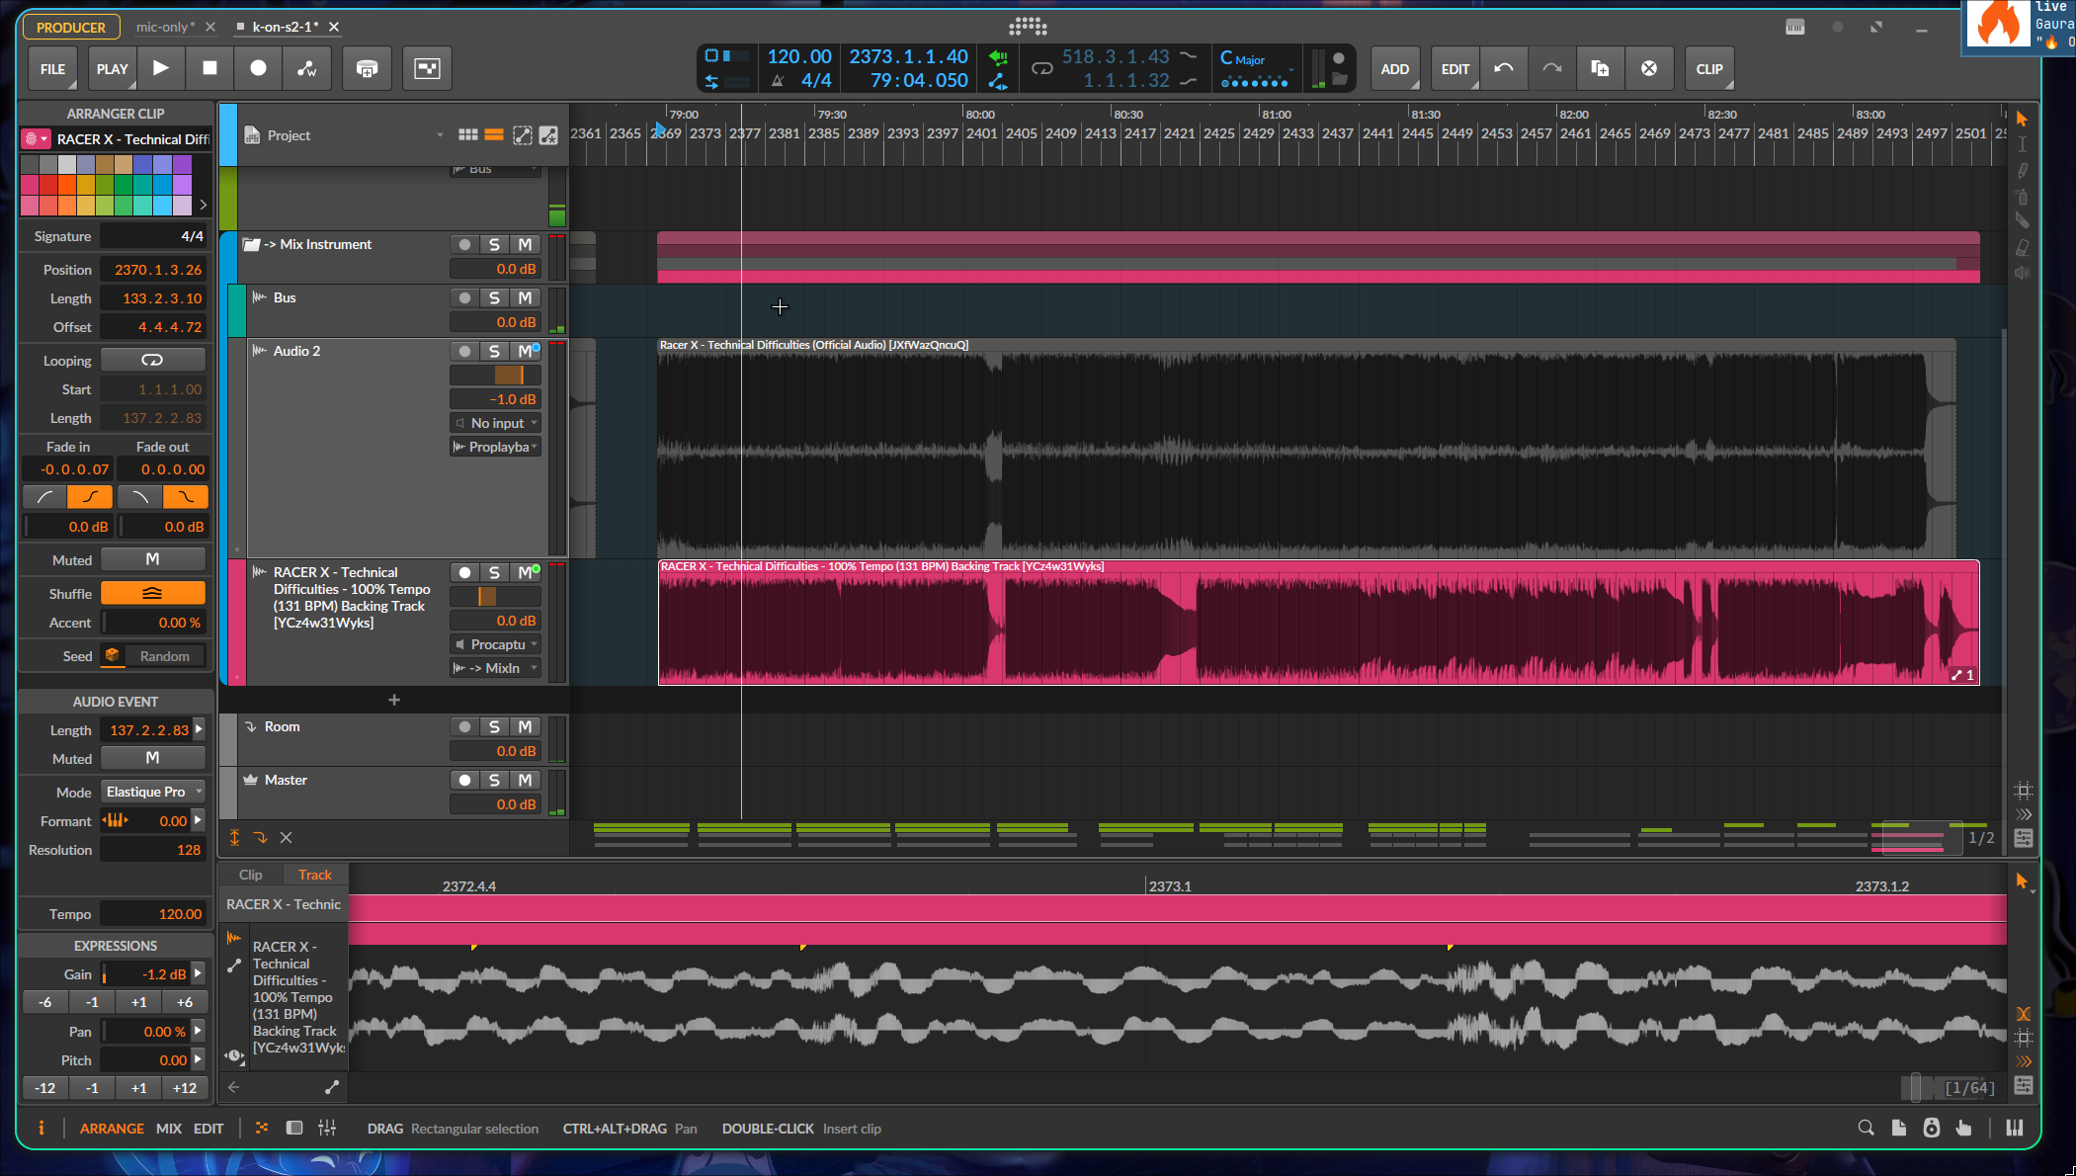The image size is (2076, 1176).
Task: Open the Procaptu input dropdown
Action: 496,644
